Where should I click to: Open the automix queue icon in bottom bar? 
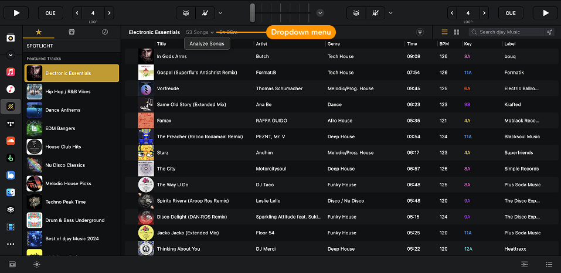[525, 264]
